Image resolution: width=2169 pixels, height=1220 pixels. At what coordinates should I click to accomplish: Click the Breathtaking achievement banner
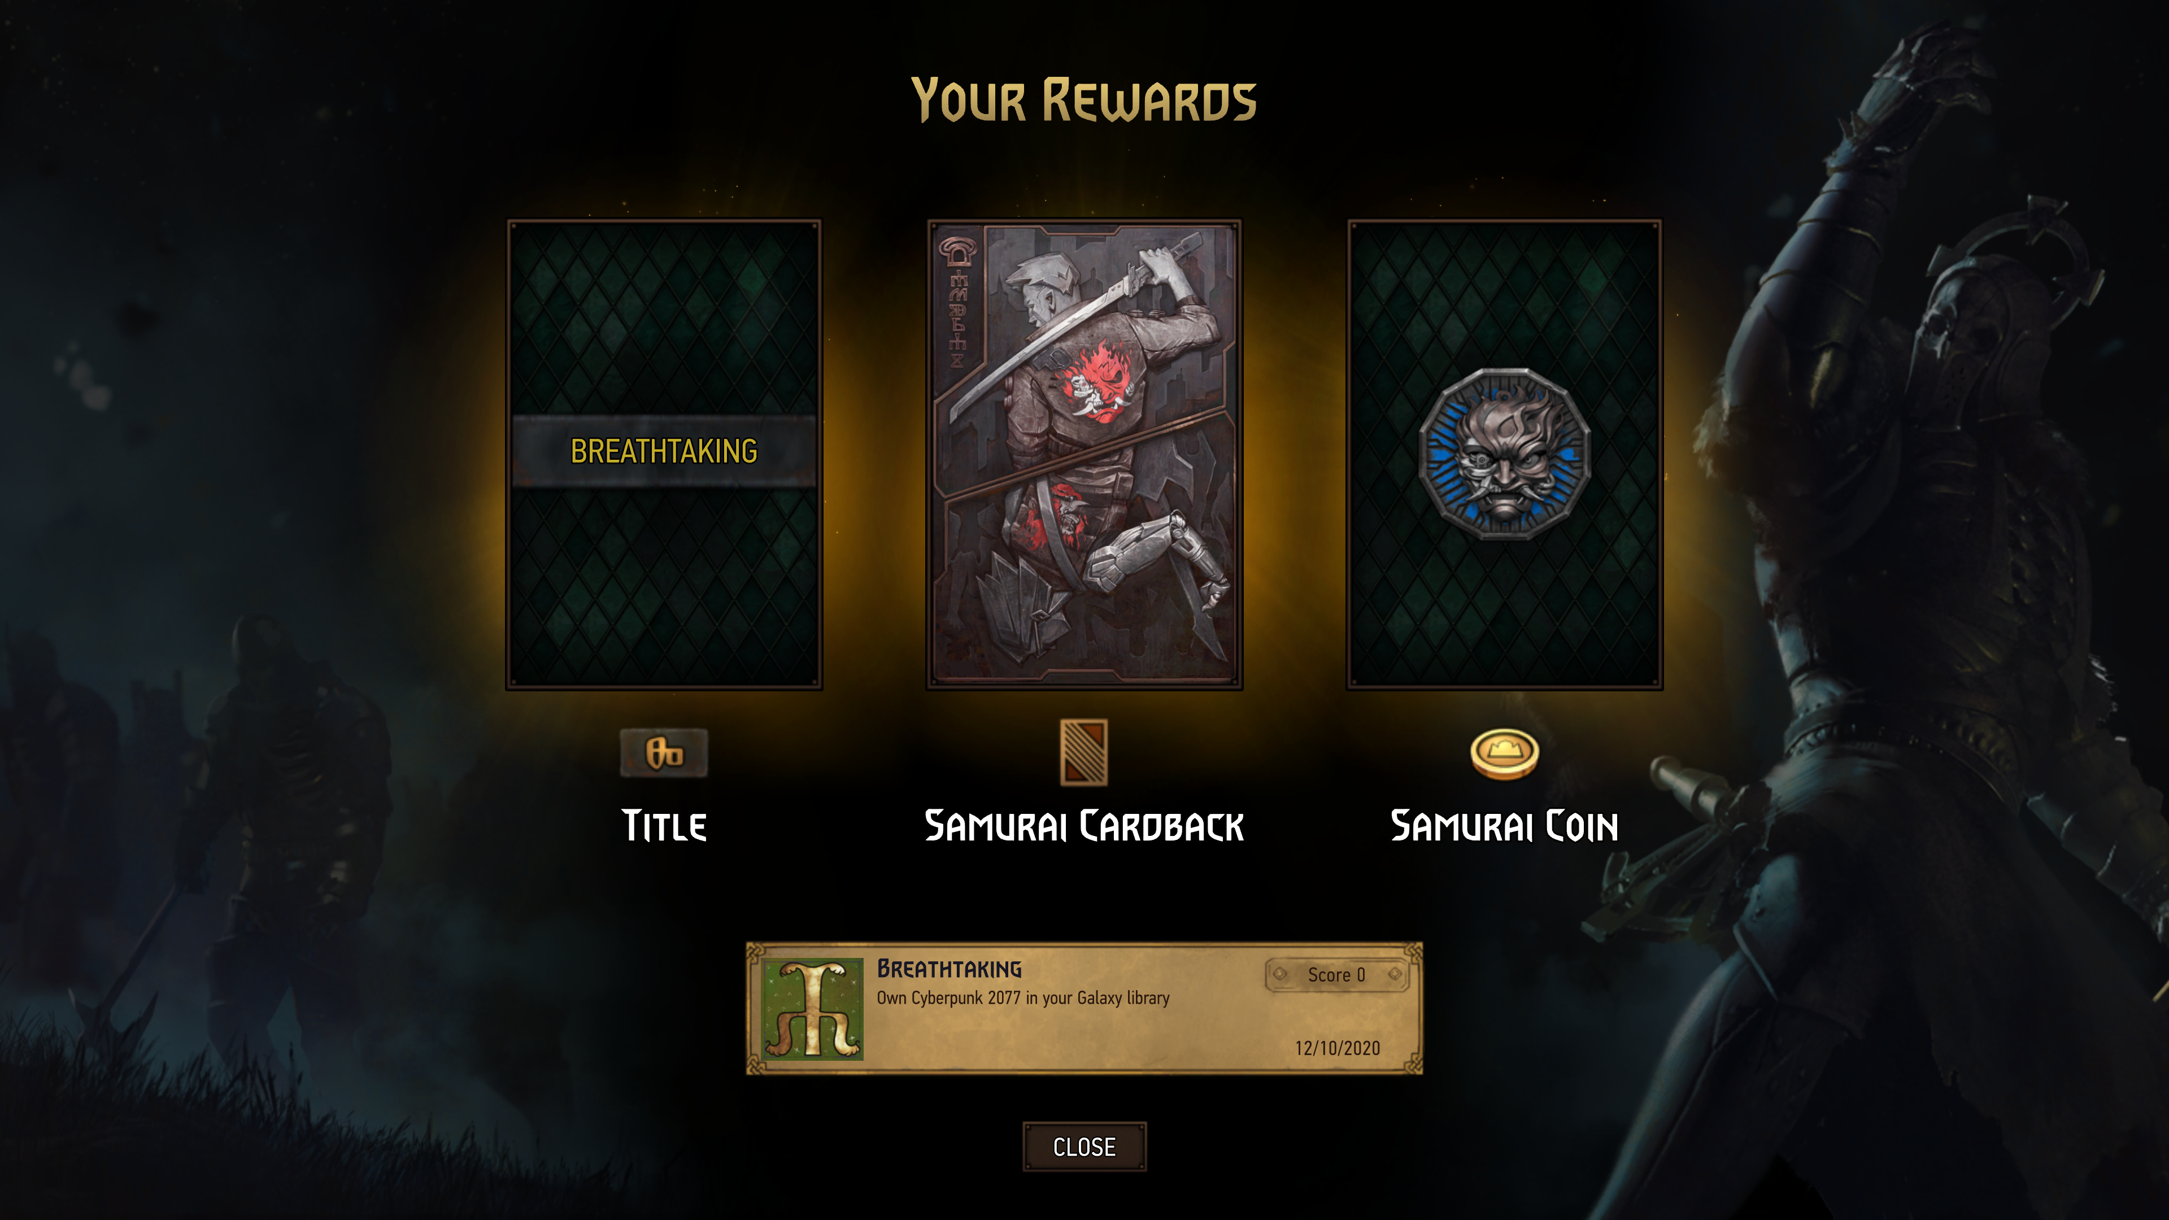(1084, 1008)
